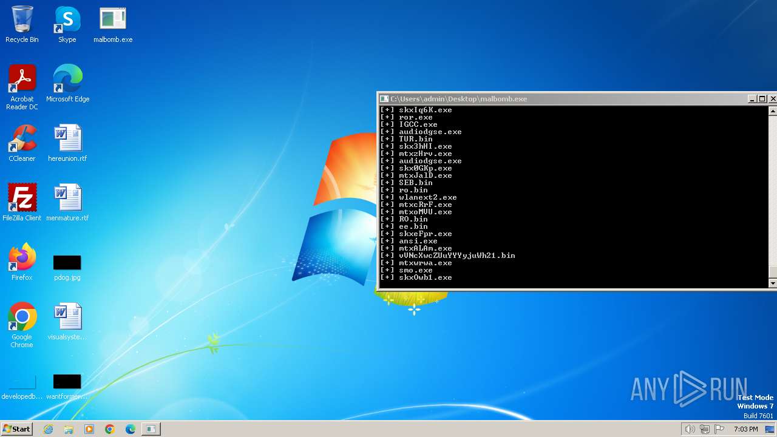Switch to malbomb.exe taskbar window button
The image size is (777, 437).
click(151, 429)
